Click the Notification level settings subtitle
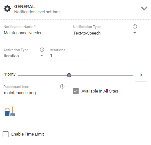The height and width of the screenshot is (145, 151). pos(38,12)
